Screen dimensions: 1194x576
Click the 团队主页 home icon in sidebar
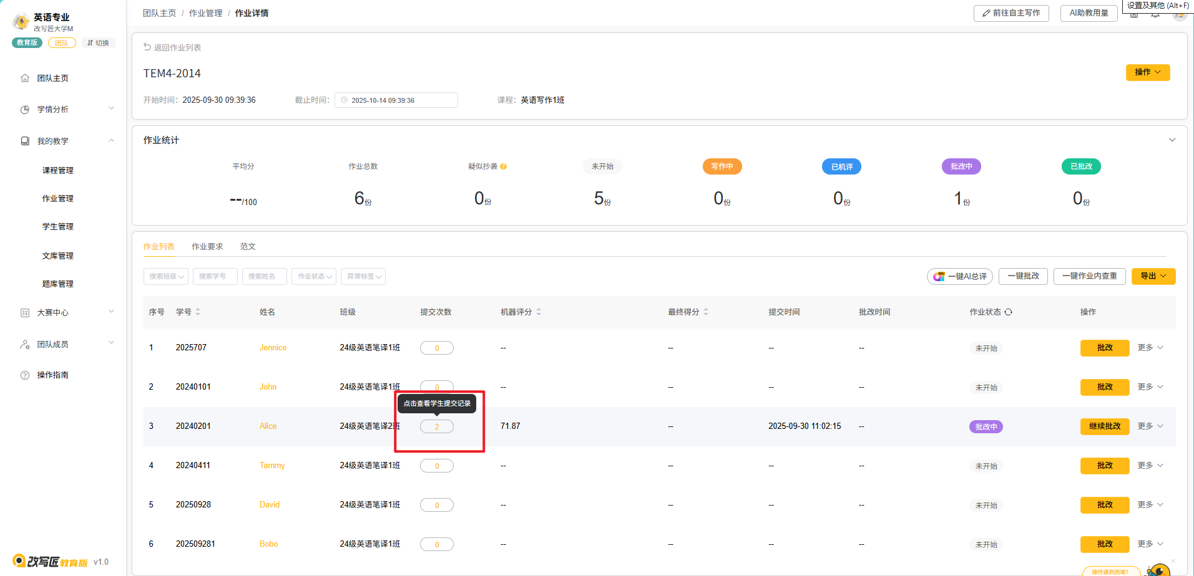click(x=25, y=79)
